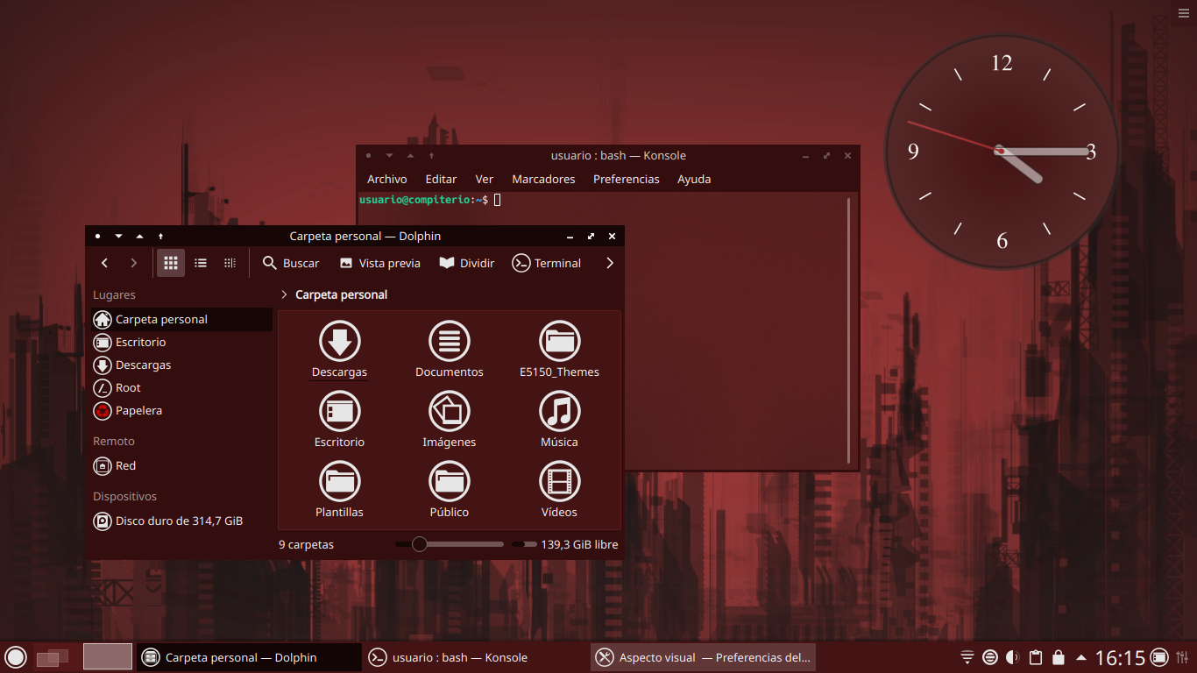Switch to second virtual desktop in pager
Image resolution: width=1197 pixels, height=673 pixels.
pyautogui.click(x=108, y=657)
